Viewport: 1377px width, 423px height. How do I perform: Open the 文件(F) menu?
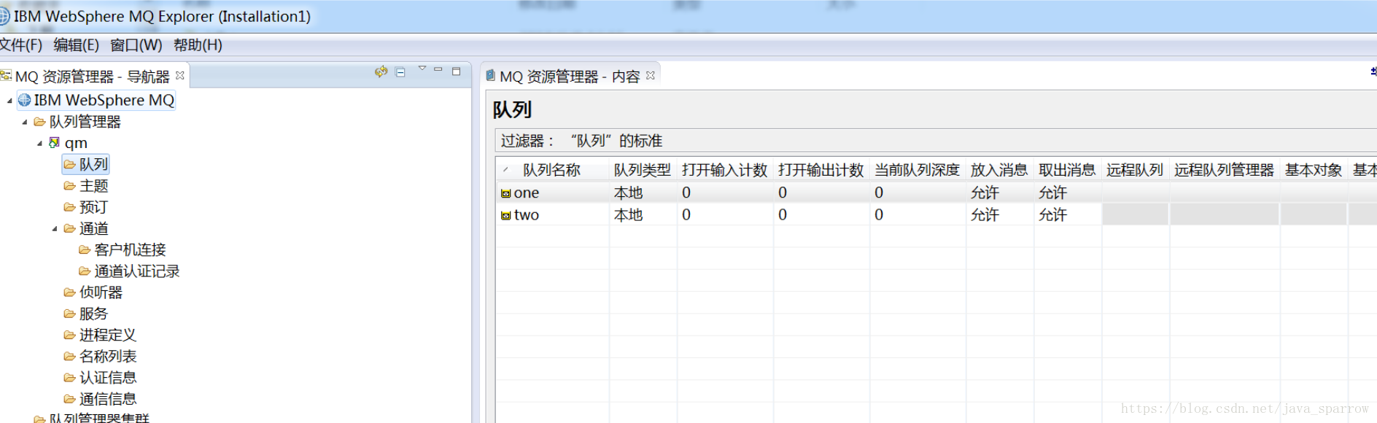(21, 45)
